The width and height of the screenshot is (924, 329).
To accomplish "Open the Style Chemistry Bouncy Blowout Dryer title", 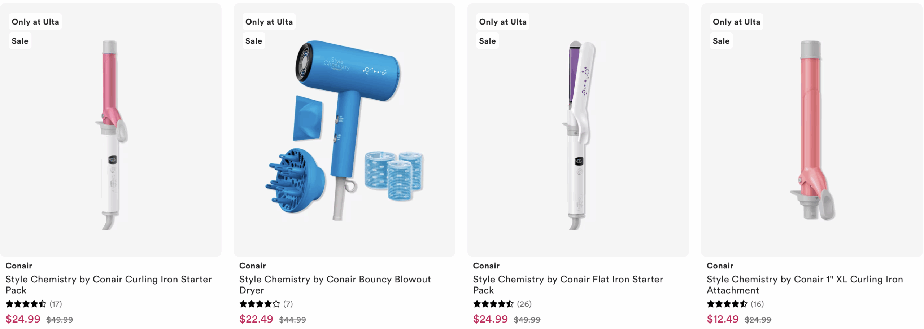I will pyautogui.click(x=335, y=285).
